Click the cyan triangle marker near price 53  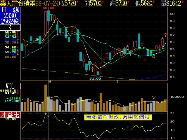[104, 66]
